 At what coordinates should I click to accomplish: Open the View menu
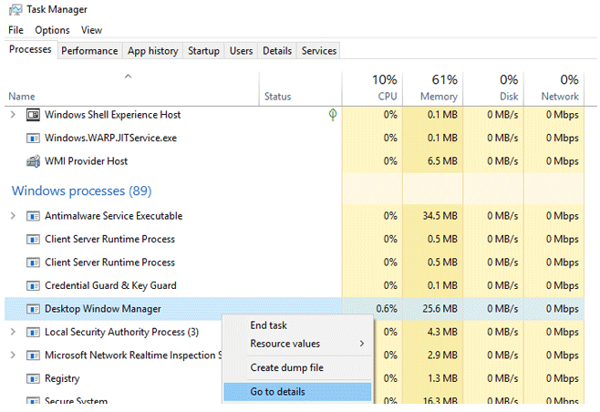coord(91,30)
